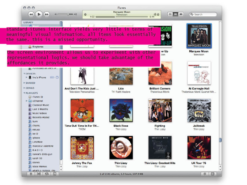Expand linc's iPhone device tree
The image size is (247, 185).
point(27,77)
